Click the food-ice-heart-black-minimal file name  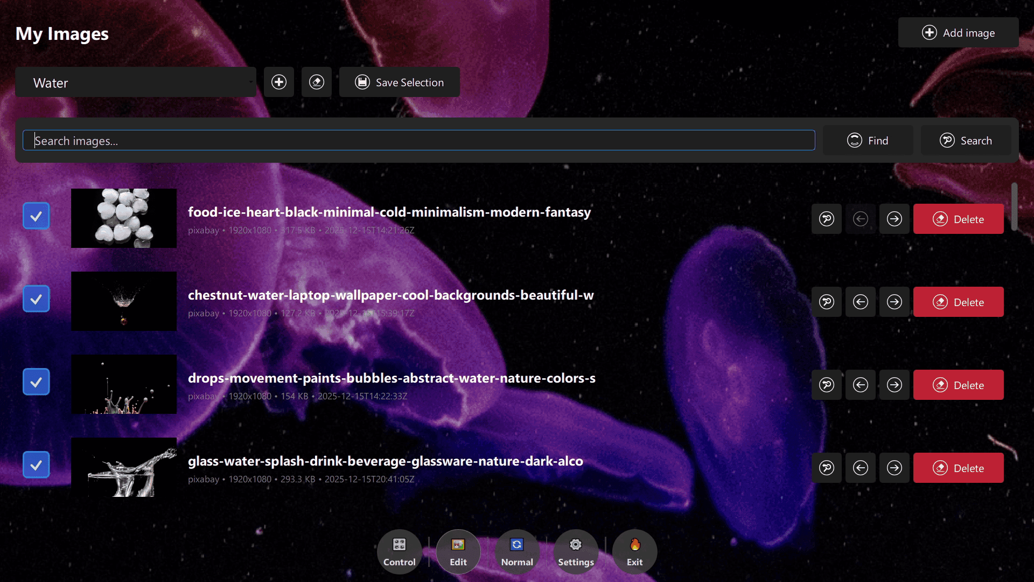pos(389,212)
